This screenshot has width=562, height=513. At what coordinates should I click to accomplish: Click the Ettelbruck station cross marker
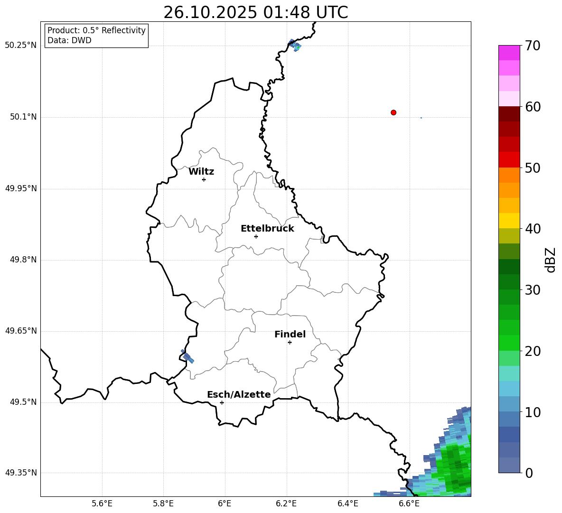pos(256,236)
